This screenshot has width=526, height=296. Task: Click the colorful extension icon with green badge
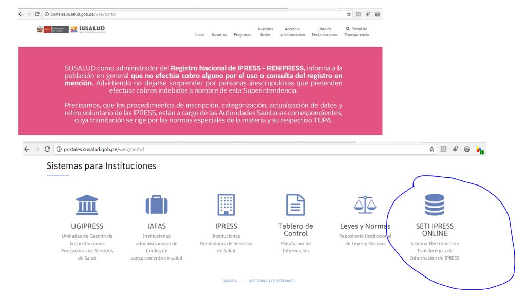tap(480, 150)
